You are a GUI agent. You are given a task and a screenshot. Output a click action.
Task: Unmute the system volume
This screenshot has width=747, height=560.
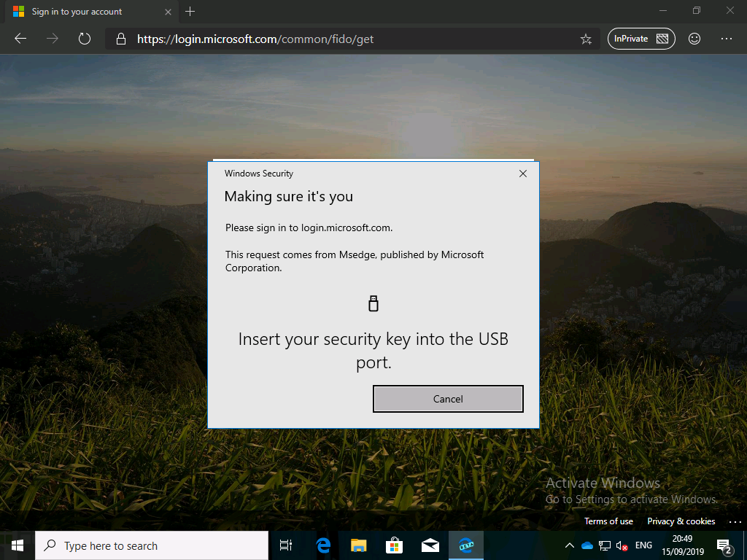pyautogui.click(x=622, y=545)
